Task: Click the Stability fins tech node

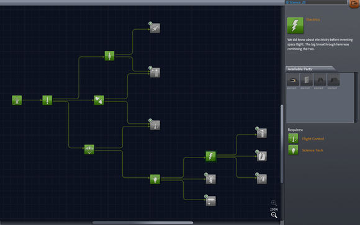Action: pyautogui.click(x=99, y=100)
